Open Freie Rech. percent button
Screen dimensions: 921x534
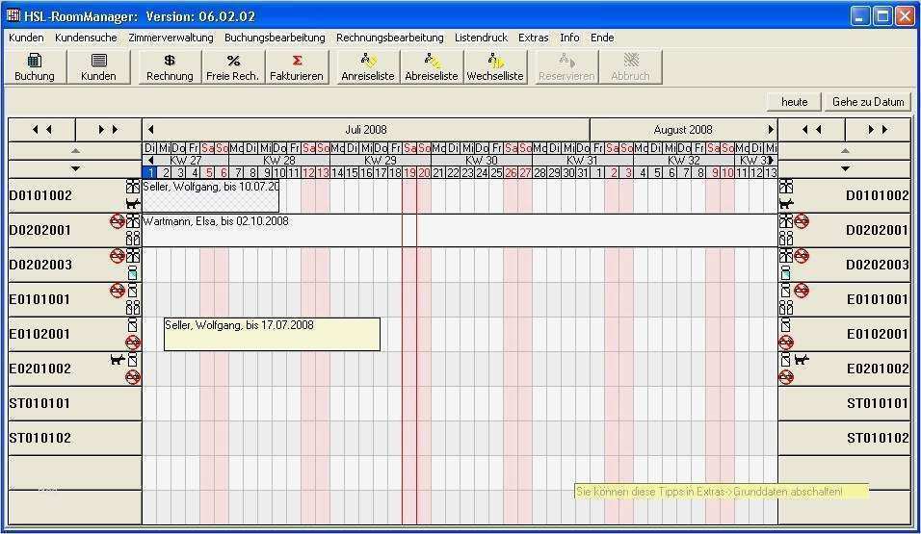click(x=232, y=67)
